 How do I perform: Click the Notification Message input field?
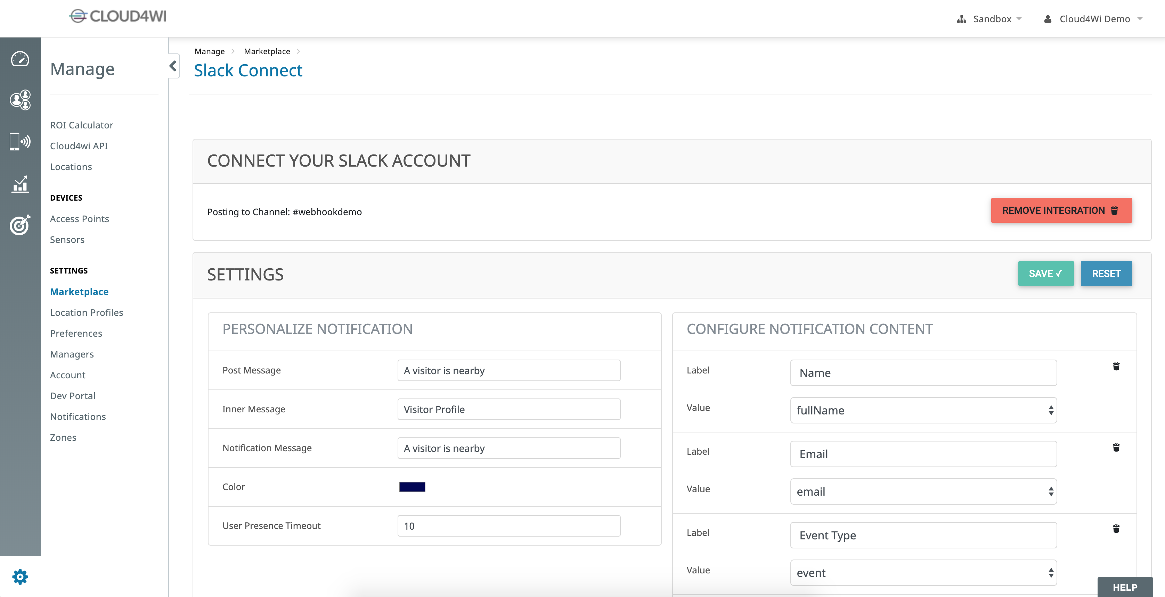[509, 448]
